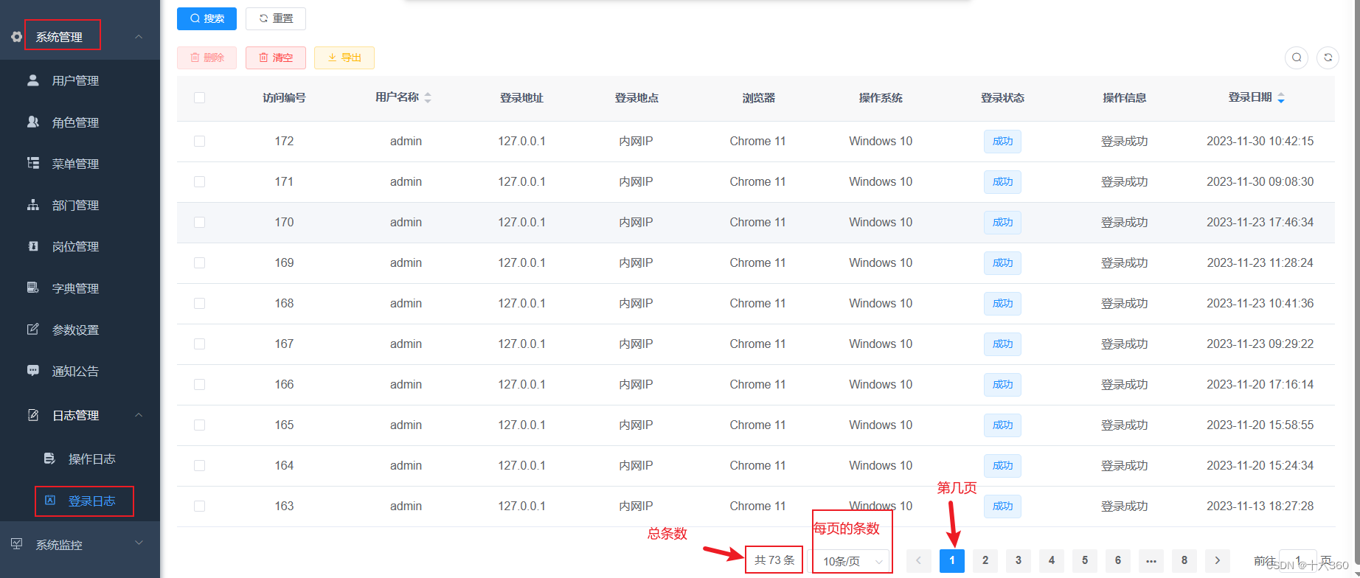Click the 参数设置 edit icon
The image size is (1360, 578).
click(x=33, y=329)
